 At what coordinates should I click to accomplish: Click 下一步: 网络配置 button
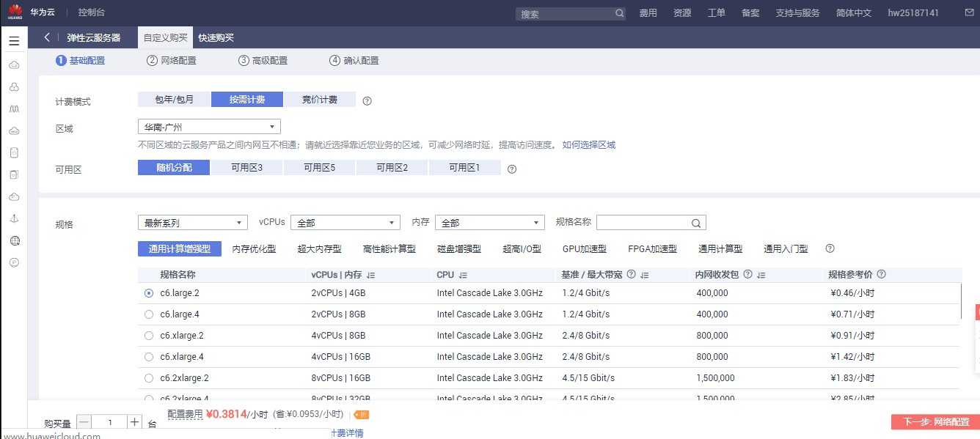(935, 422)
